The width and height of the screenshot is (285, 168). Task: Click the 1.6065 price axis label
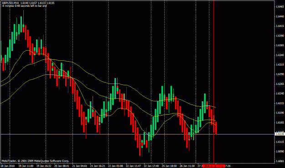[280, 161]
